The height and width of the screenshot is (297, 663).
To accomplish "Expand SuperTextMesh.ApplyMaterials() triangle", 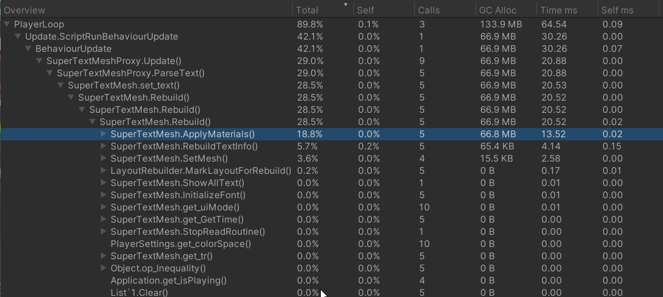I will (103, 134).
